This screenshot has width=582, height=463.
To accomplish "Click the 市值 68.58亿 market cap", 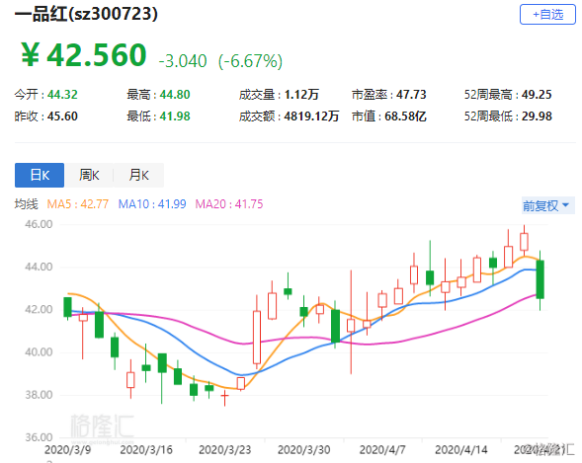I will [389, 116].
